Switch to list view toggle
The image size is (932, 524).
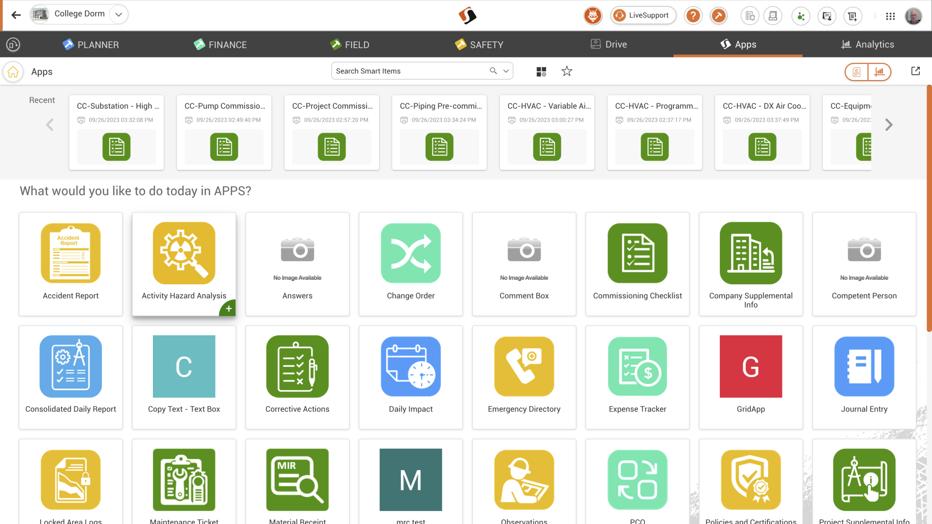[856, 72]
